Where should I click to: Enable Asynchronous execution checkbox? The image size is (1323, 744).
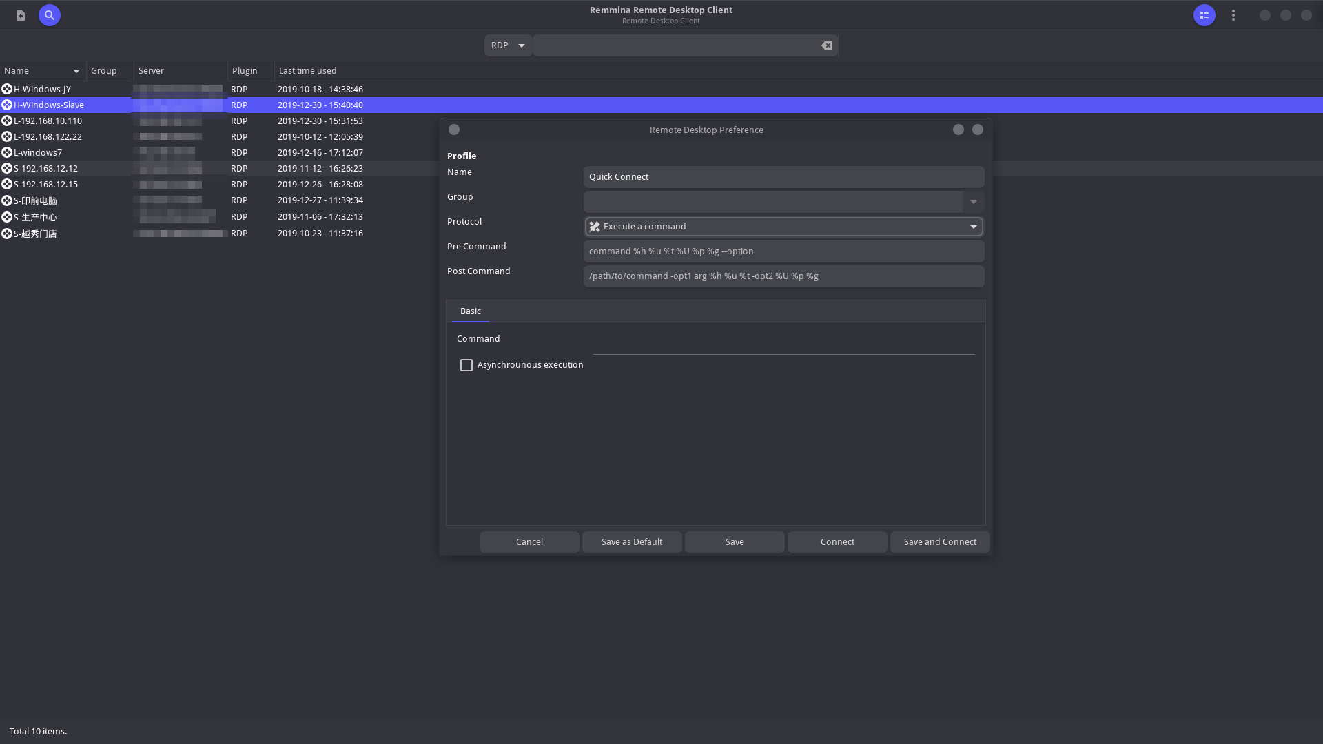click(466, 365)
